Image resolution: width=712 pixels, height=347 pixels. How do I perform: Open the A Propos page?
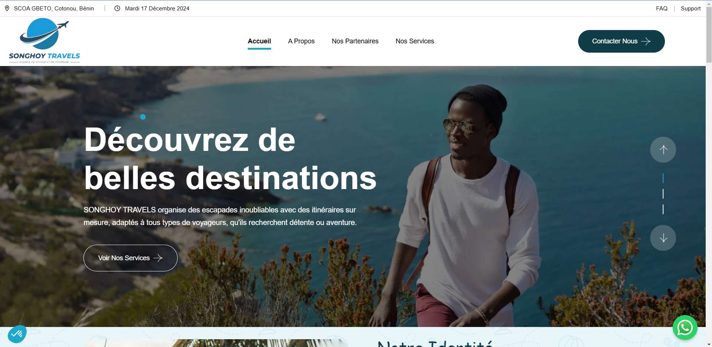301,41
